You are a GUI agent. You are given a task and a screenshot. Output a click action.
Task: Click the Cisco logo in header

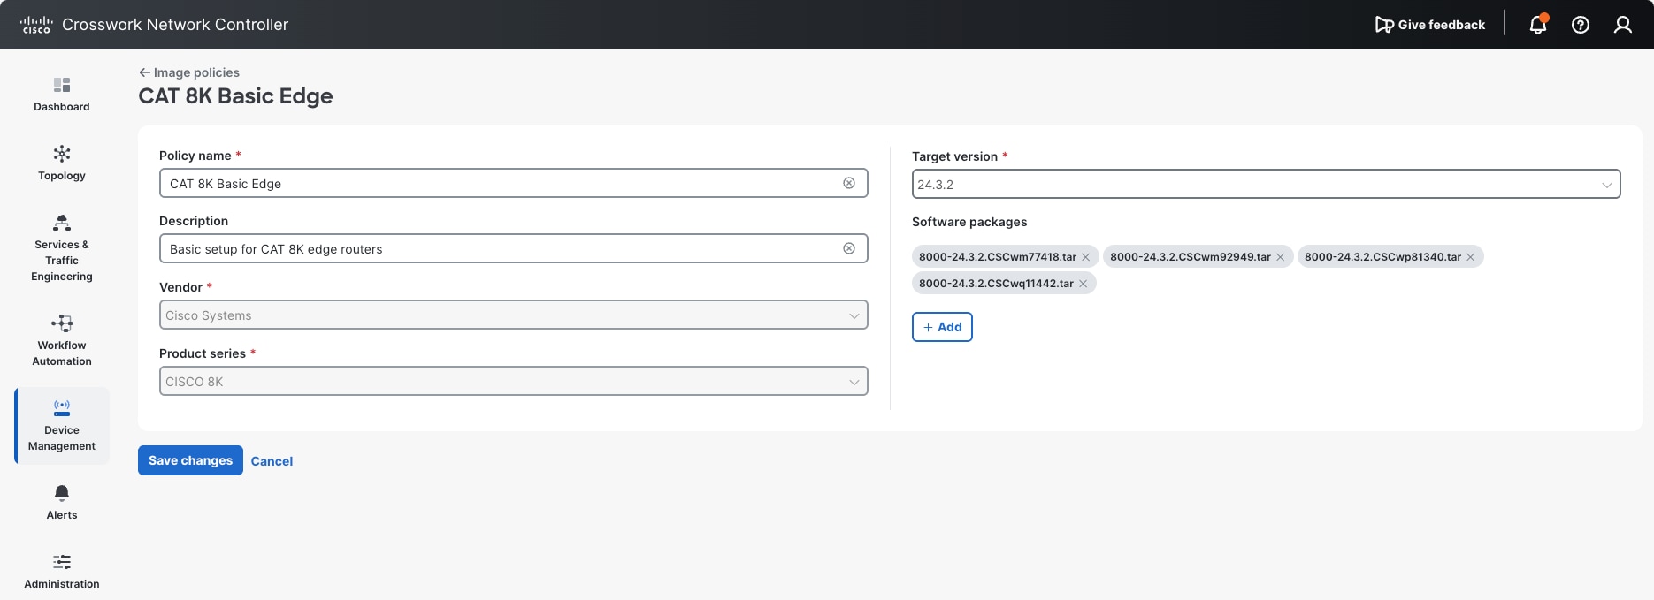click(36, 25)
